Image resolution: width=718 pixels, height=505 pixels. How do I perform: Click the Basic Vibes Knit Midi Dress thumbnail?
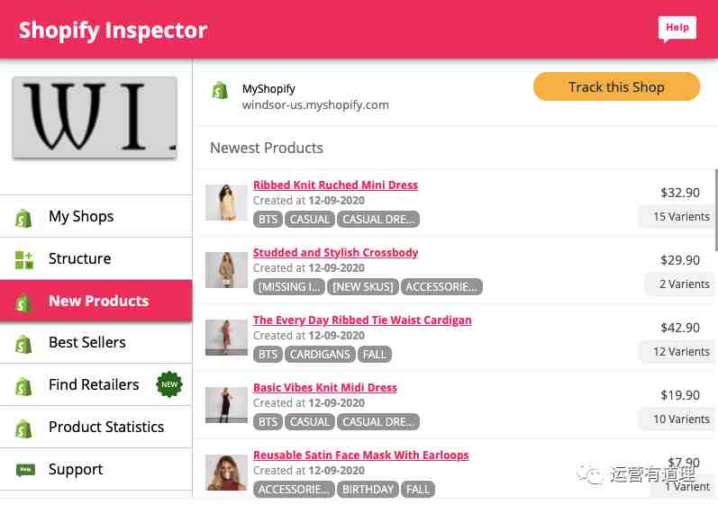tap(226, 405)
